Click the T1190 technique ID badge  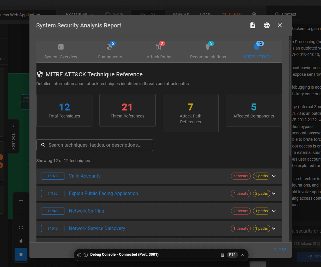[52, 194]
